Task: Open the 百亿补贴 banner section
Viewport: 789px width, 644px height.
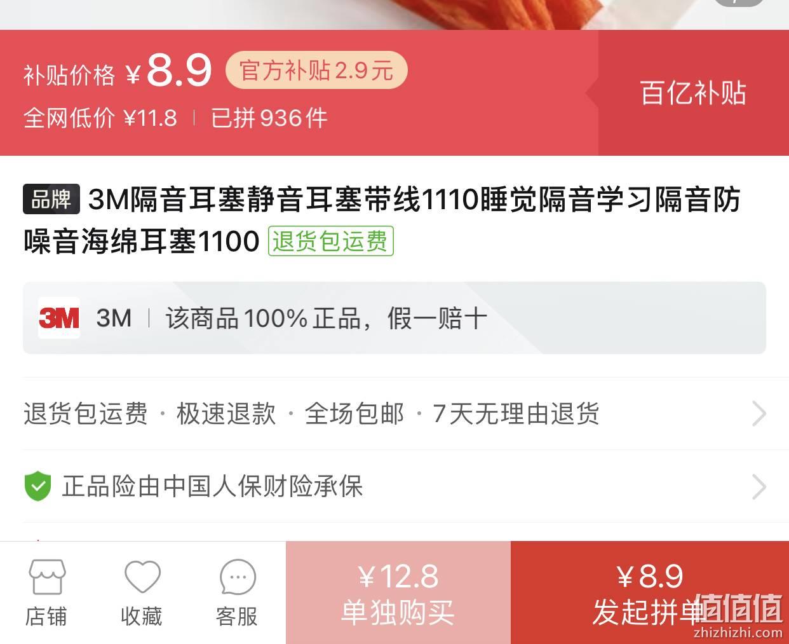Action: click(693, 93)
